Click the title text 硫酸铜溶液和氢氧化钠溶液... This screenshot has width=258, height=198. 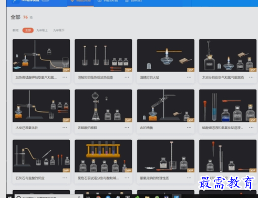coord(223,128)
